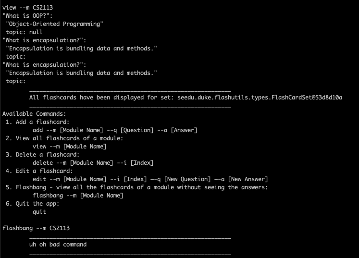Click the 'quit' command text
359x258 pixels.
tap(39, 212)
